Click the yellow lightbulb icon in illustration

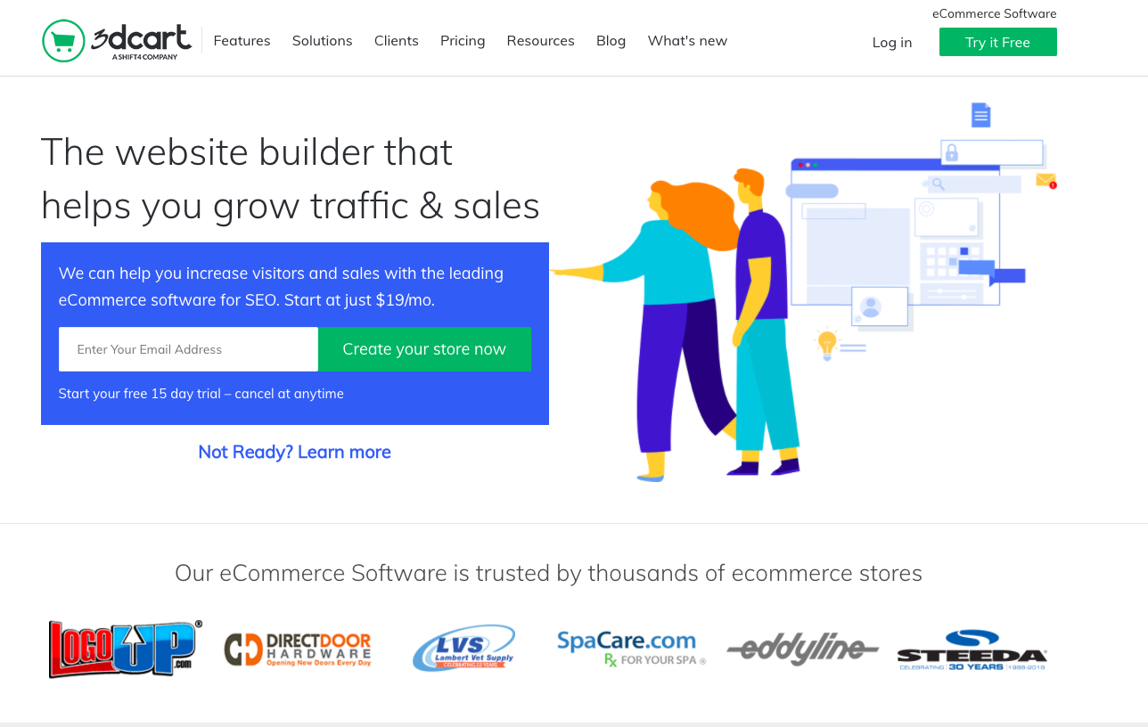(x=827, y=344)
